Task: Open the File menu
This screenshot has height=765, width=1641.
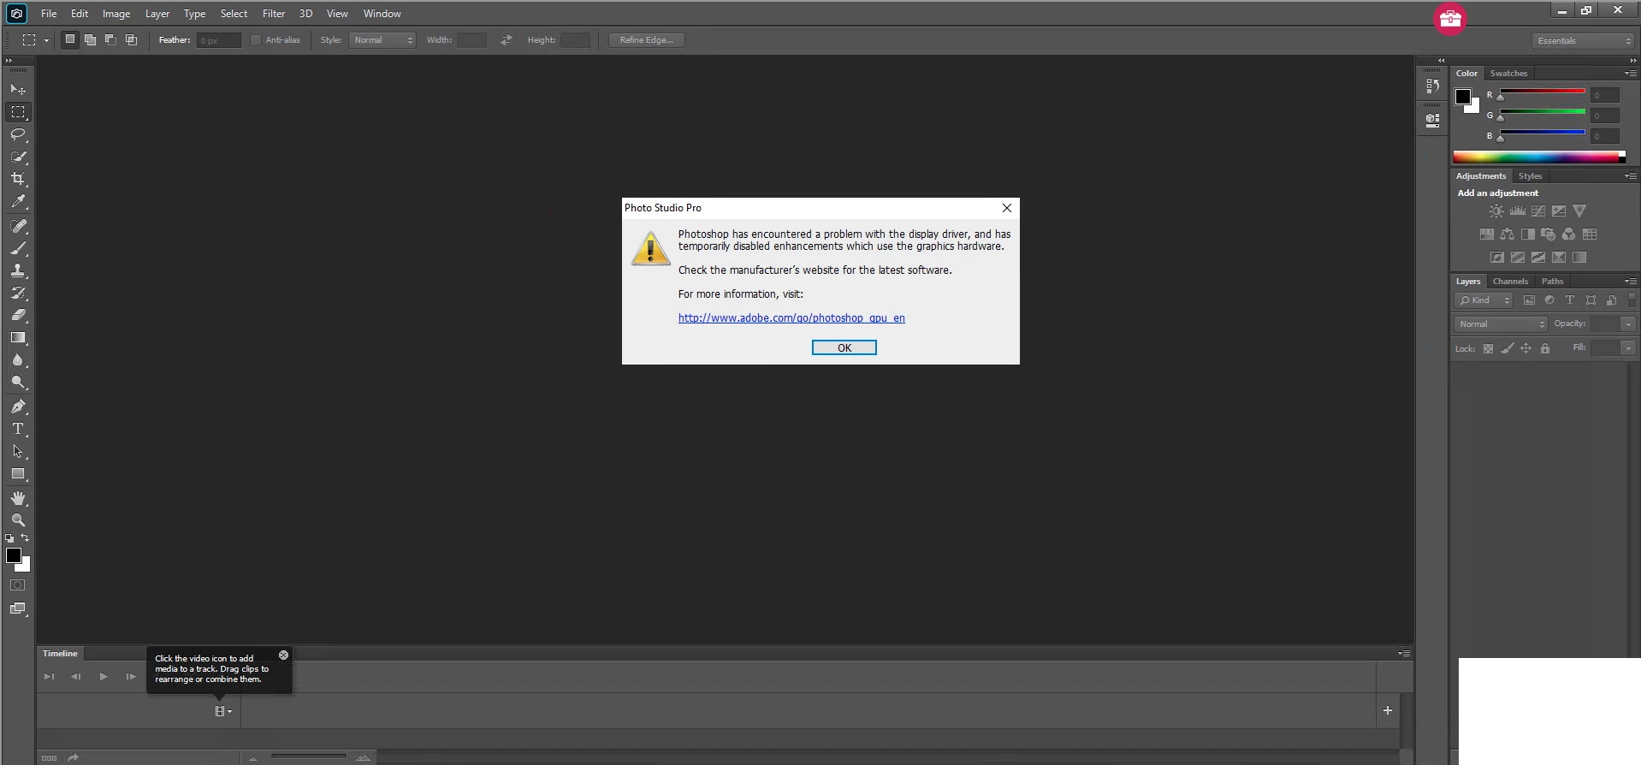Action: tap(49, 14)
